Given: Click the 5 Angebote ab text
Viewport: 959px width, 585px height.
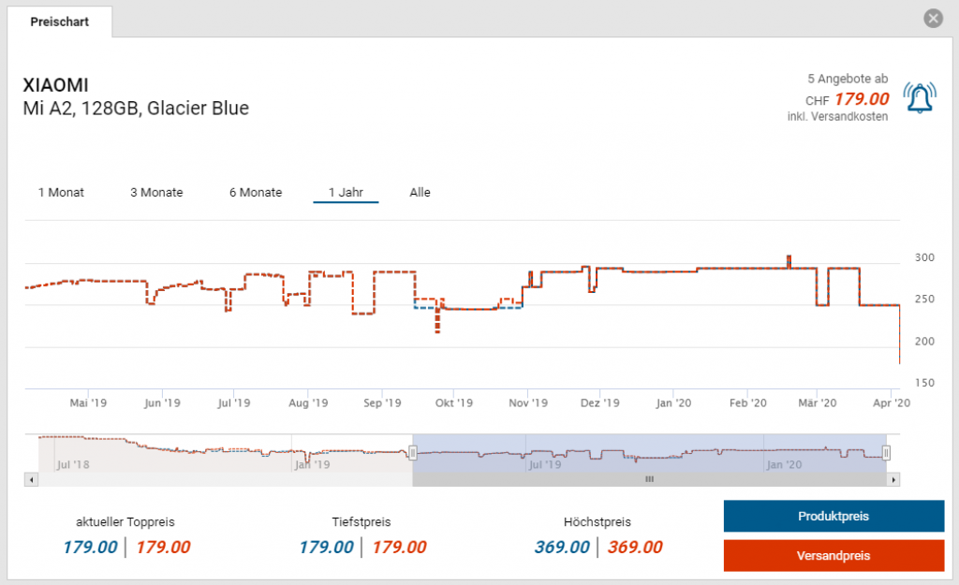Looking at the screenshot, I should 848,80.
